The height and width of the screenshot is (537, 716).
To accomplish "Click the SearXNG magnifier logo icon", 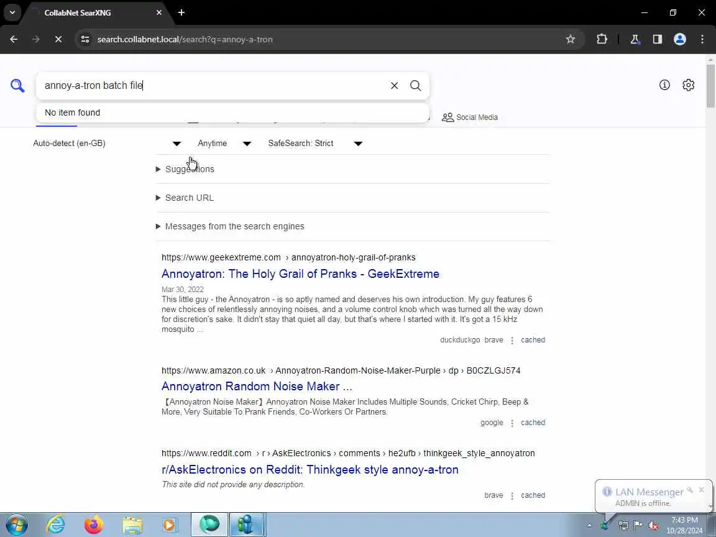I will (17, 85).
